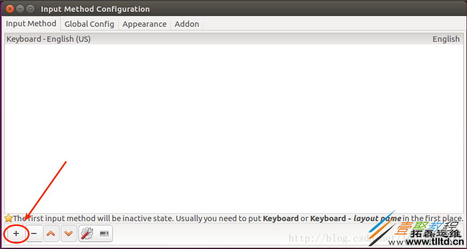Screen dimensions: 467x249
Task: Go to the Appearance tab
Action: 145,24
